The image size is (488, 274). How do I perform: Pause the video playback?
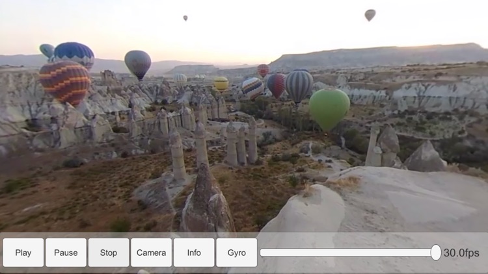click(x=66, y=253)
